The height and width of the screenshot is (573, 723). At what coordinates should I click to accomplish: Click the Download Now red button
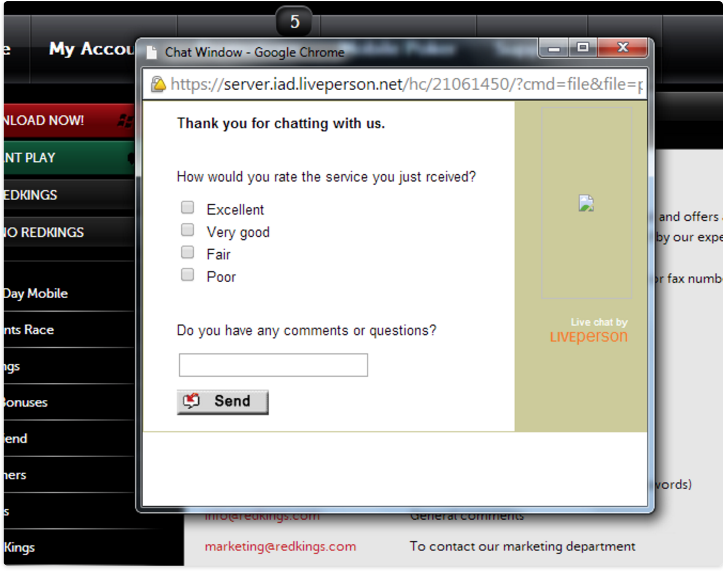69,121
